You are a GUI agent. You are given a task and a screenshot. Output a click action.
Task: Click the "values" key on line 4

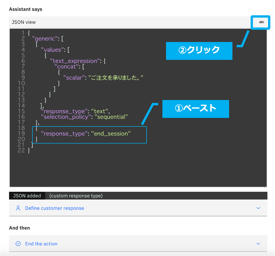(x=52, y=50)
